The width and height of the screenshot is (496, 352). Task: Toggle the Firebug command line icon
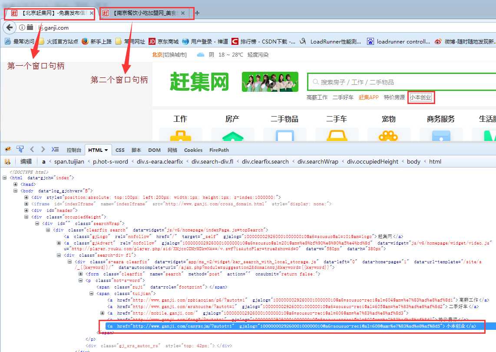pyautogui.click(x=55, y=149)
